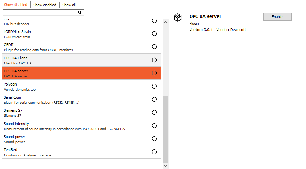Select the LORDMicroStrain plugin row
Viewport: 306px width, 169px height.
(x=81, y=34)
